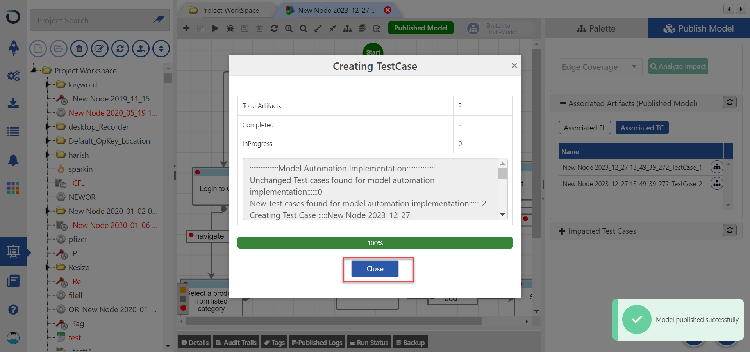Refresh the Associated Artifacts section

[730, 102]
